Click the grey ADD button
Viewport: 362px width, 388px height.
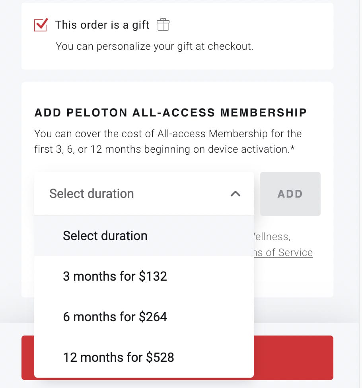290,194
